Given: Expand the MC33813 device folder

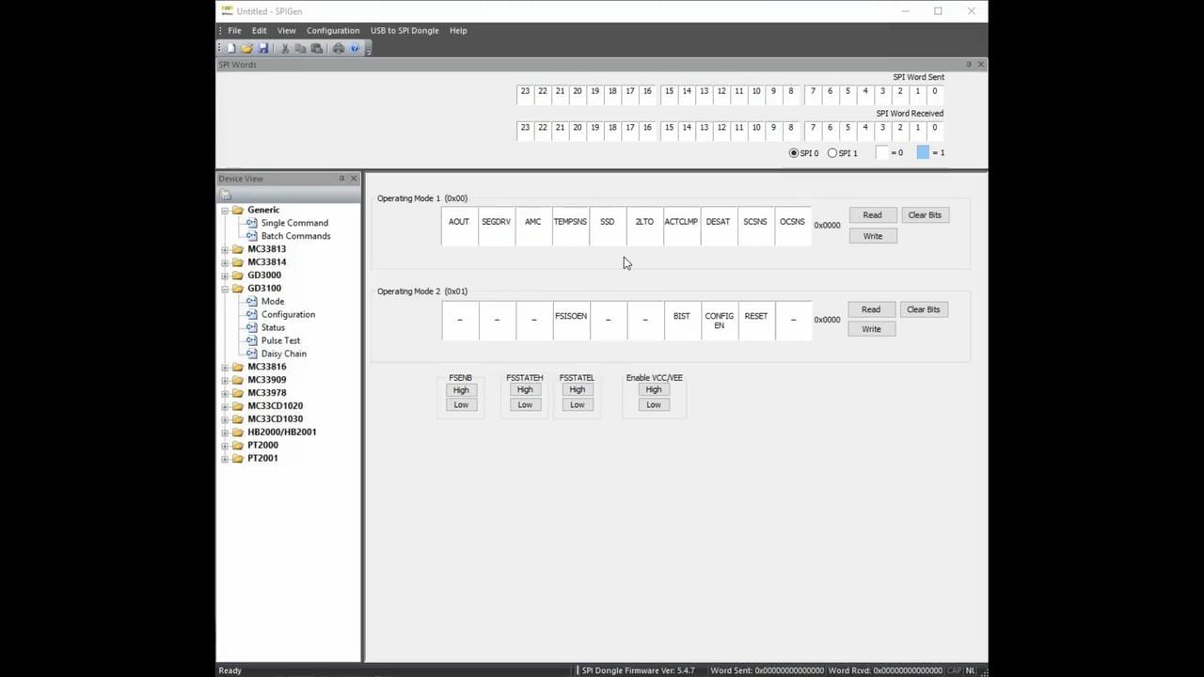Looking at the screenshot, I should point(225,249).
